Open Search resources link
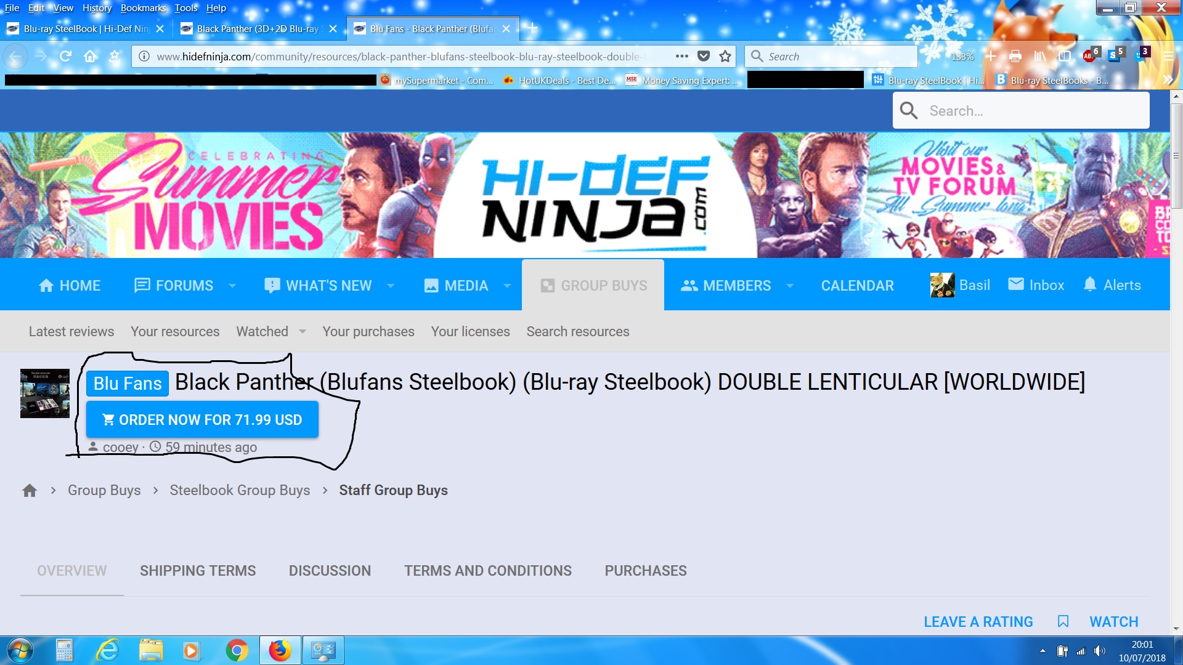The height and width of the screenshot is (665, 1183). (578, 331)
